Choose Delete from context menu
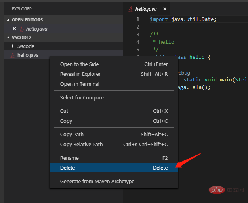The image size is (248, 203). tap(114, 168)
